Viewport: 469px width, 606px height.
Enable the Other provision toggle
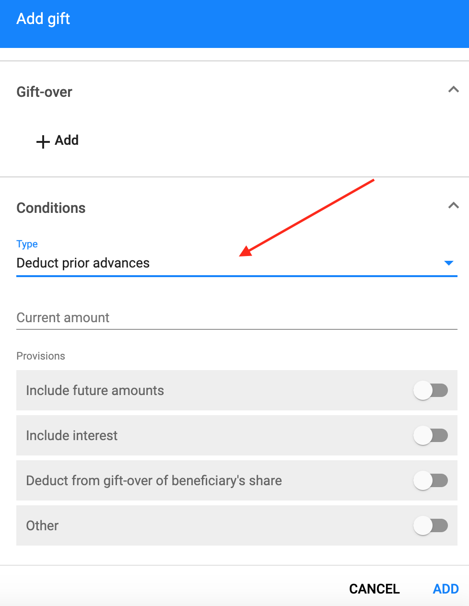point(431,525)
